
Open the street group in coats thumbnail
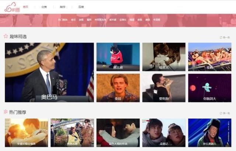72,133
